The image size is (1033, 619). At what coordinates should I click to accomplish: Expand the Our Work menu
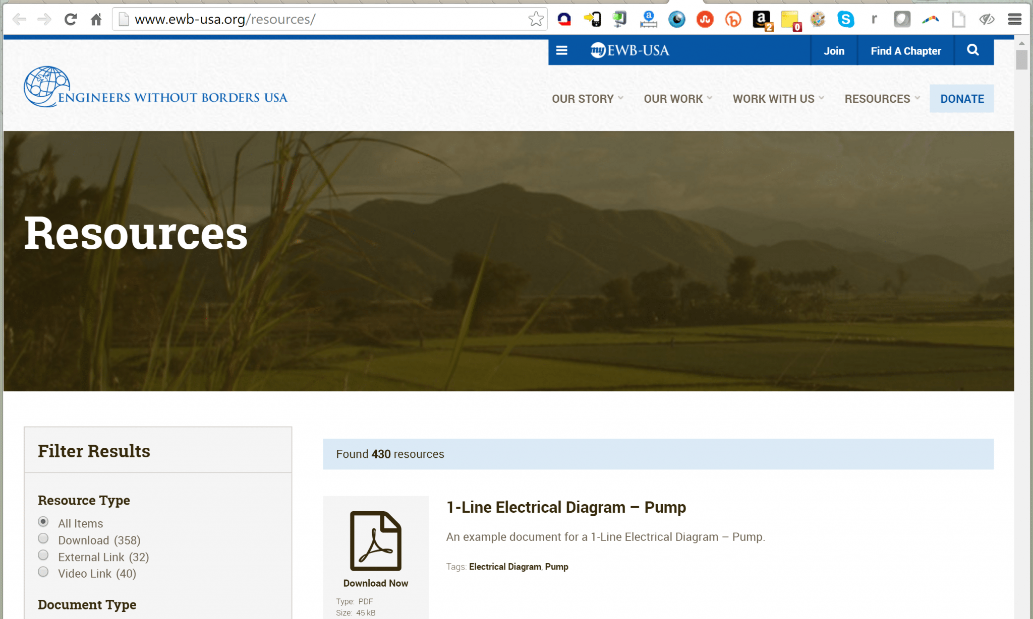pos(678,99)
